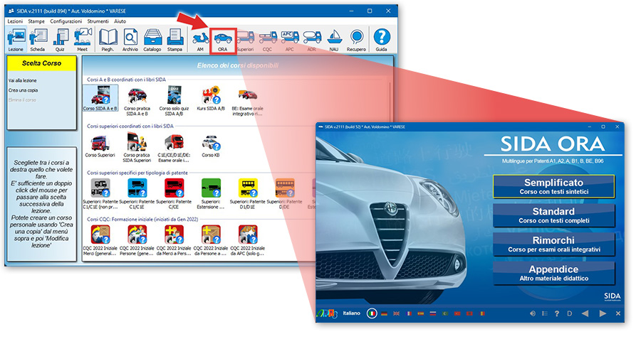Screen dimensions: 641x339
Task: Click the forward arrow in SIDA ORA window
Action: [x=603, y=313]
